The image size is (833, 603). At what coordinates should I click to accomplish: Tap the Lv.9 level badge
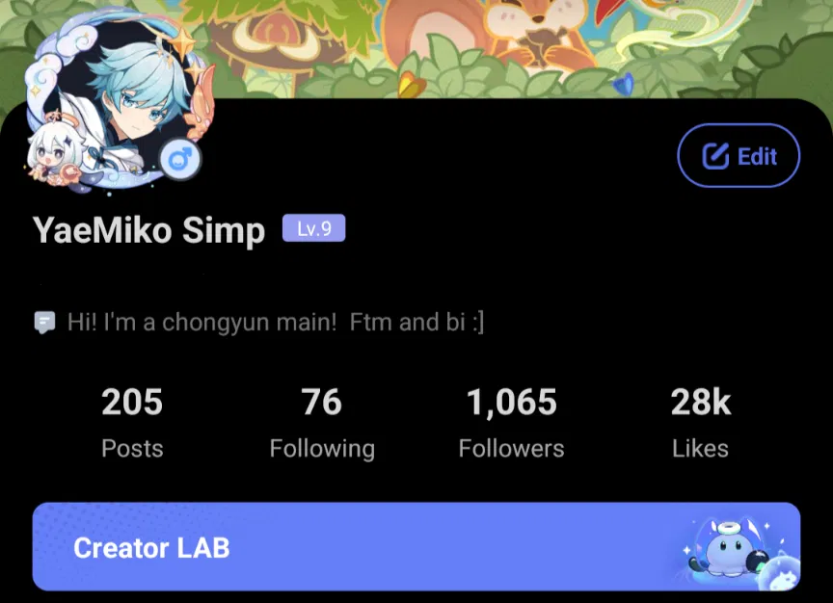[314, 228]
